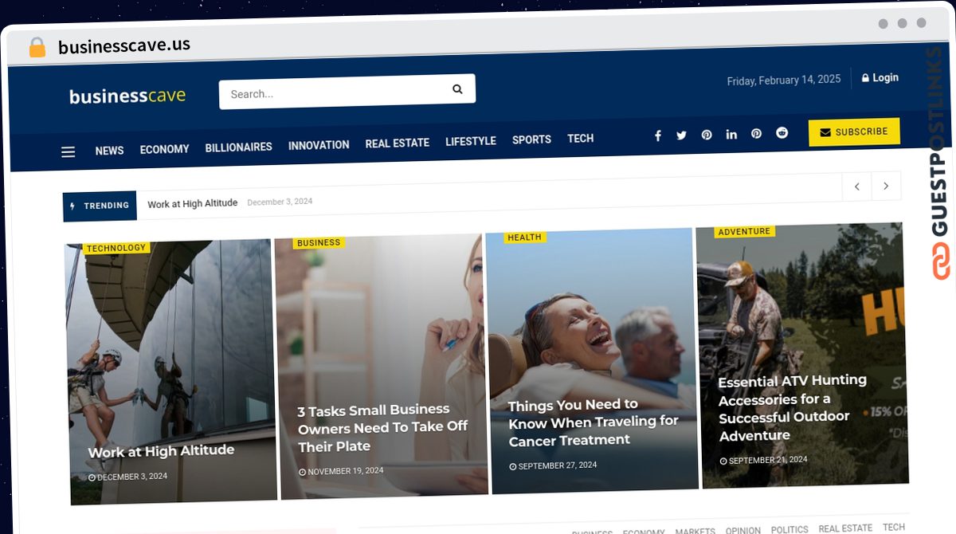The width and height of the screenshot is (956, 534).
Task: Click the Adventure category tag
Action: (744, 231)
